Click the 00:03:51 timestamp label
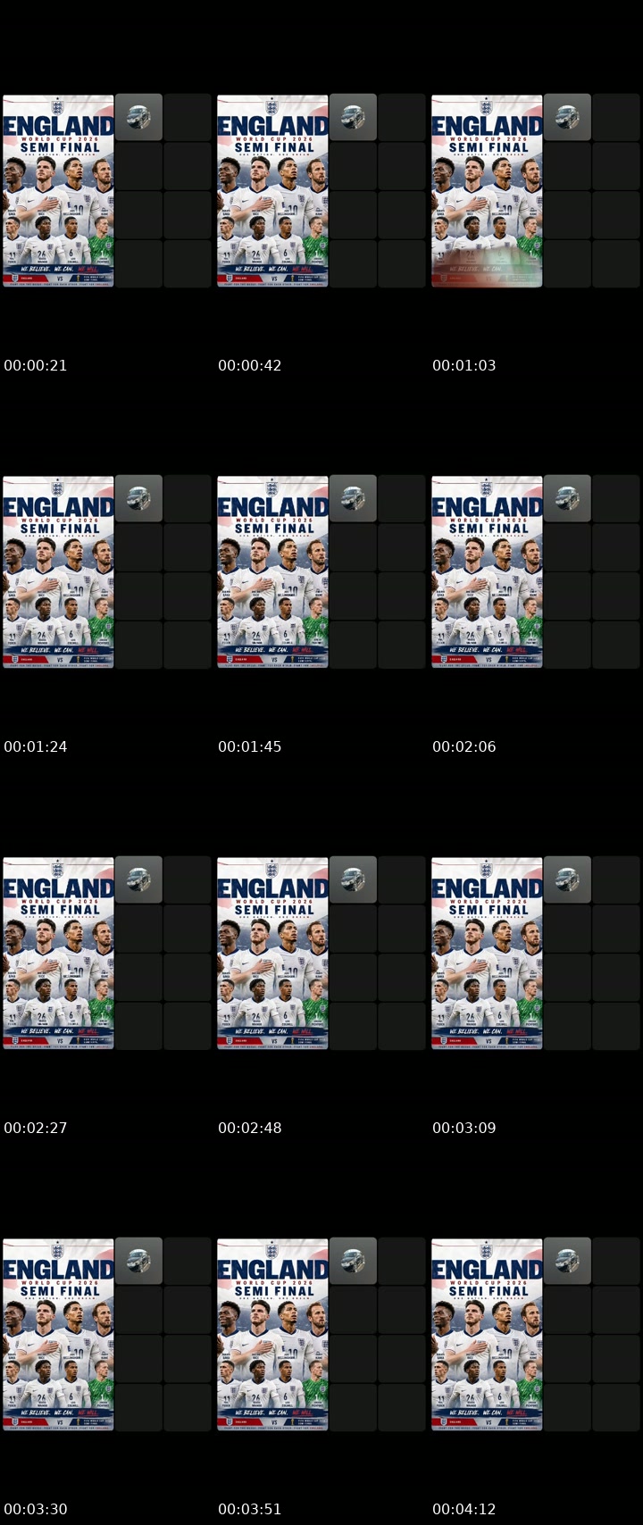Image resolution: width=643 pixels, height=1525 pixels. 250,1509
